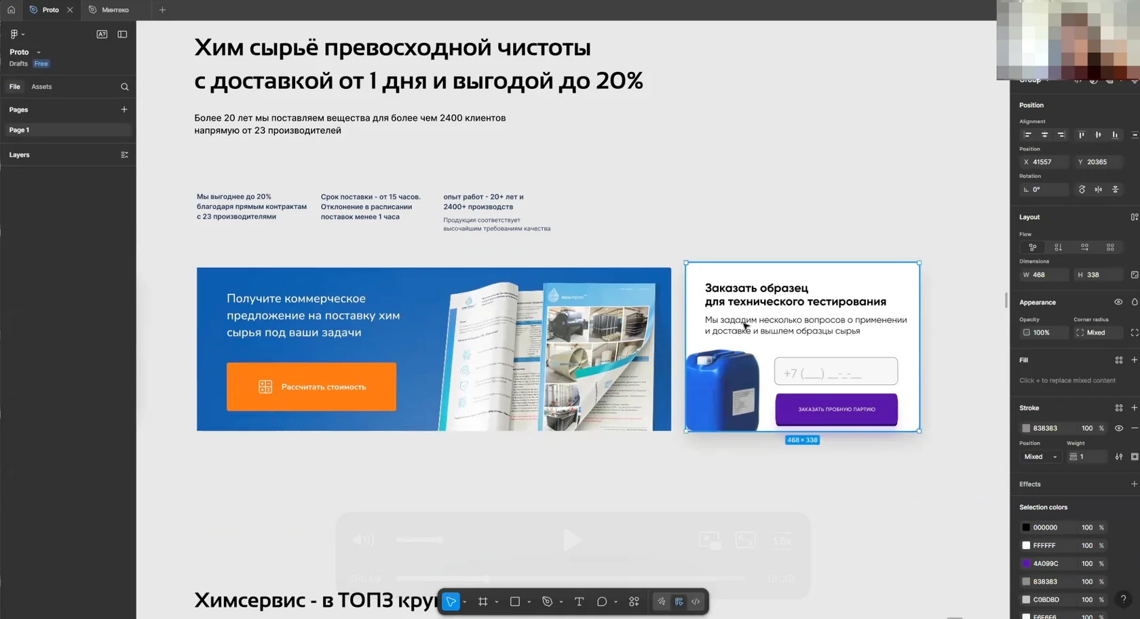Add a new effect
The image size is (1140, 619).
coord(1134,484)
